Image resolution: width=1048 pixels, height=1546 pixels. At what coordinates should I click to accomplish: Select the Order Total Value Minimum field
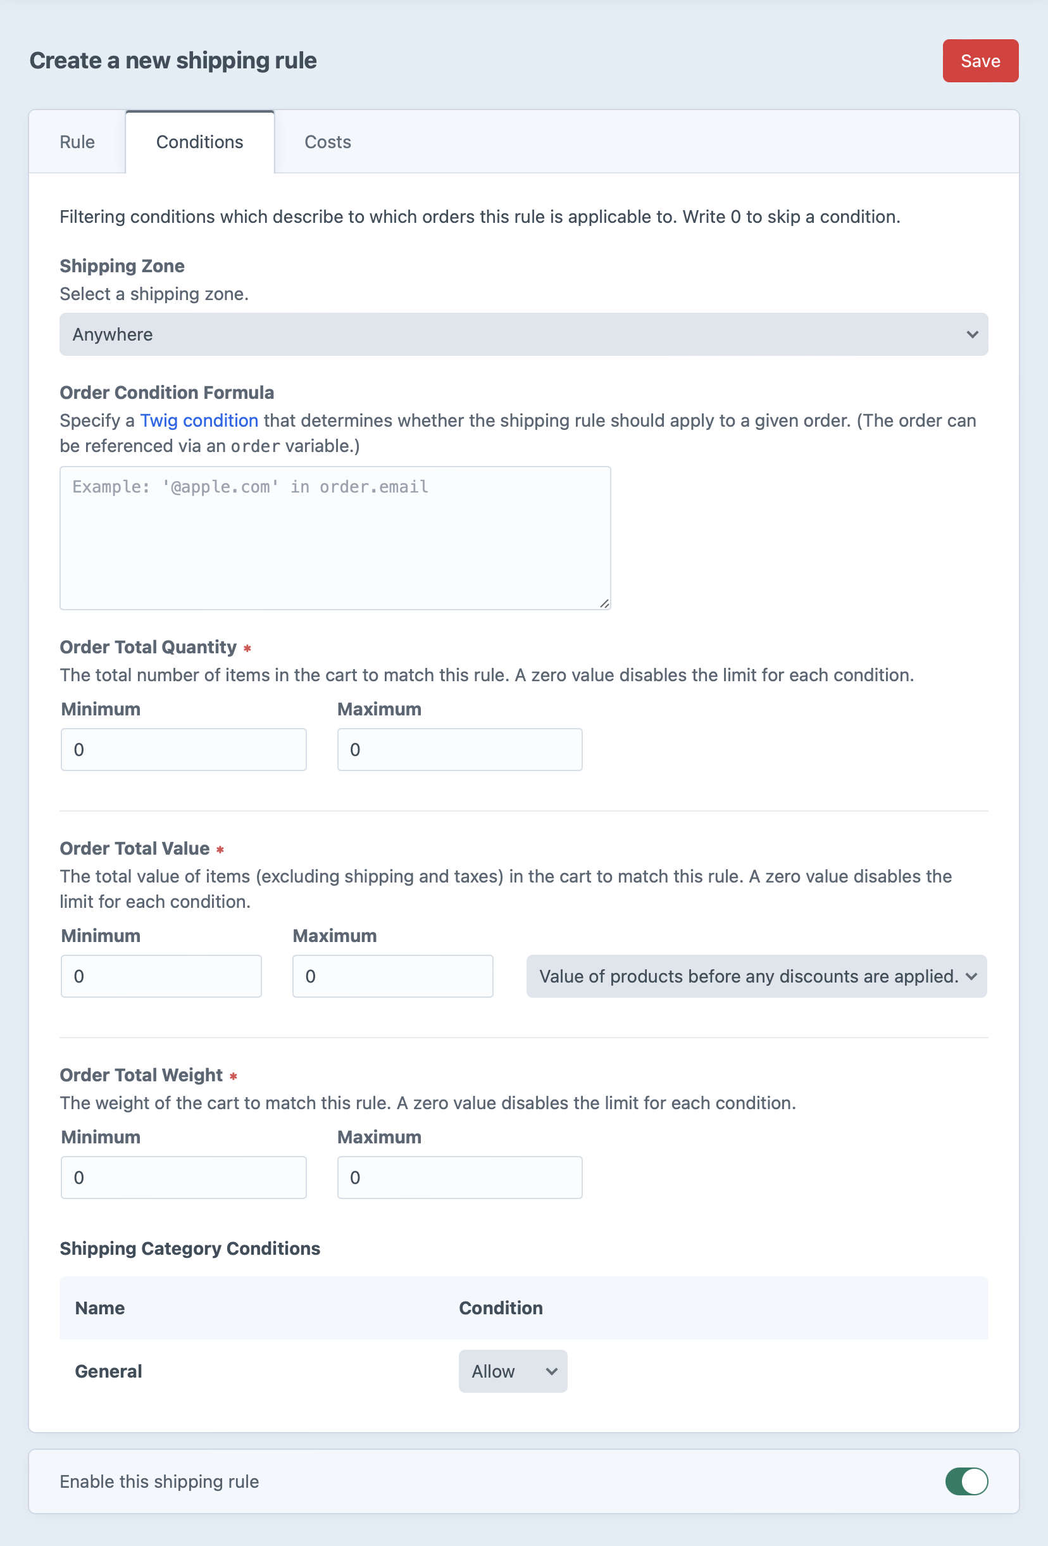pos(161,976)
